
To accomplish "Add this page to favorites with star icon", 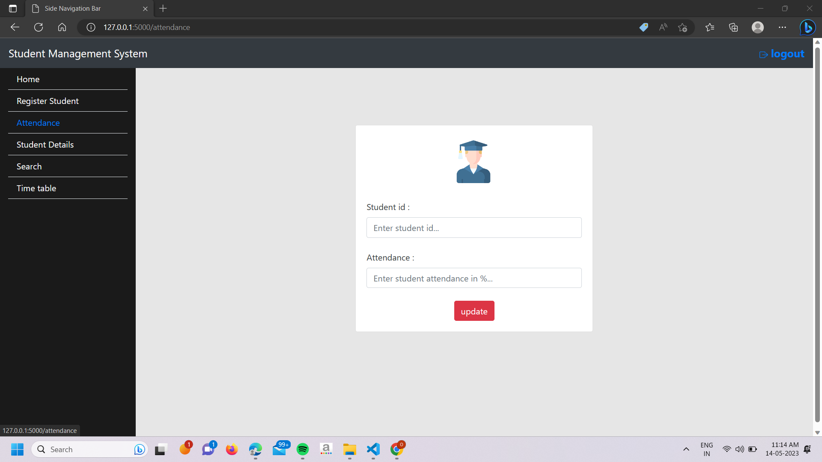I will (x=683, y=27).
